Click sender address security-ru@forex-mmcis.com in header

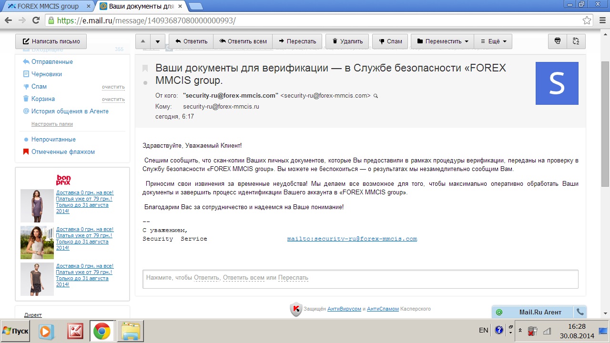325,96
